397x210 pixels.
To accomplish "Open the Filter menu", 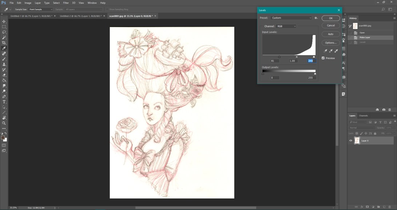I will click(66, 3).
